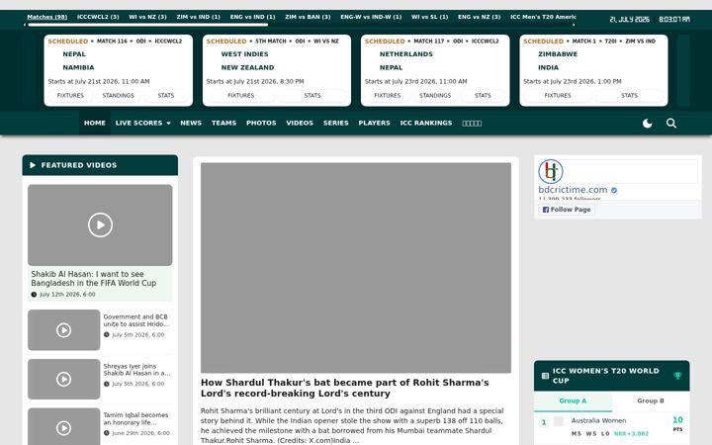Click the Follow Page Facebook button
The image size is (712, 445).
click(567, 210)
